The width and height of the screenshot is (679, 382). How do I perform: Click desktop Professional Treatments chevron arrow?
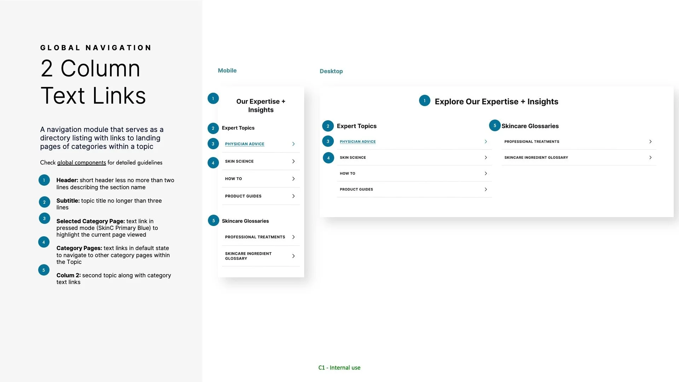650,141
